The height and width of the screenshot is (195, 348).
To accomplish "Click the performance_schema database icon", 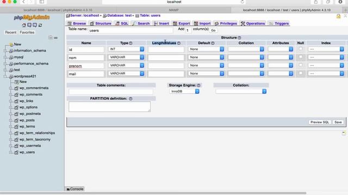I will pos(11,63).
